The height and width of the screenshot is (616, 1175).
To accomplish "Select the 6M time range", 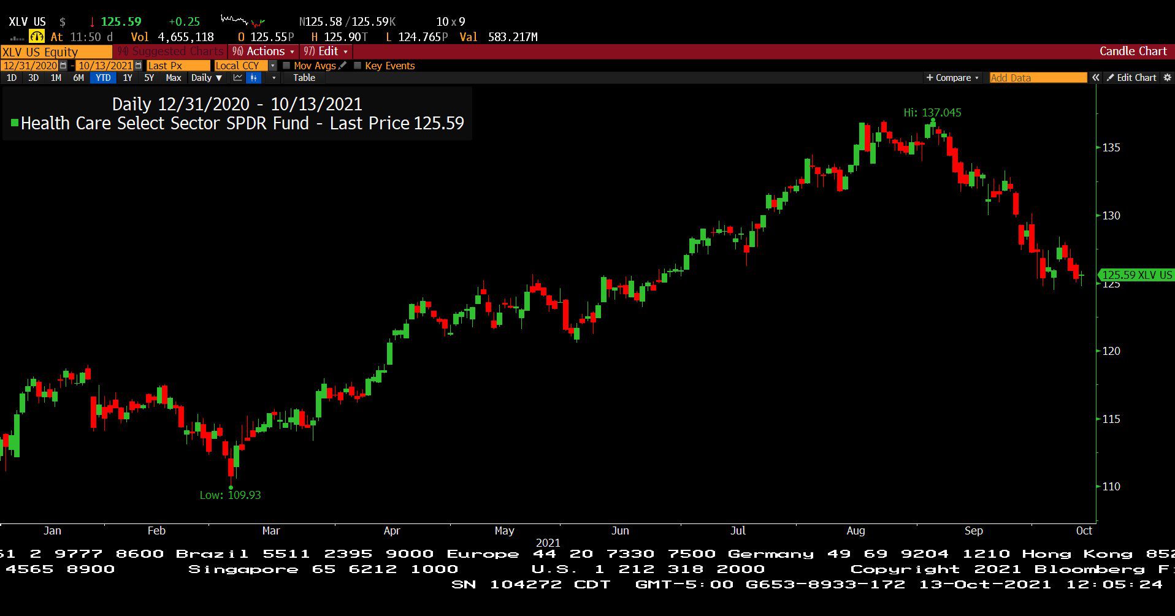I will pos(78,78).
